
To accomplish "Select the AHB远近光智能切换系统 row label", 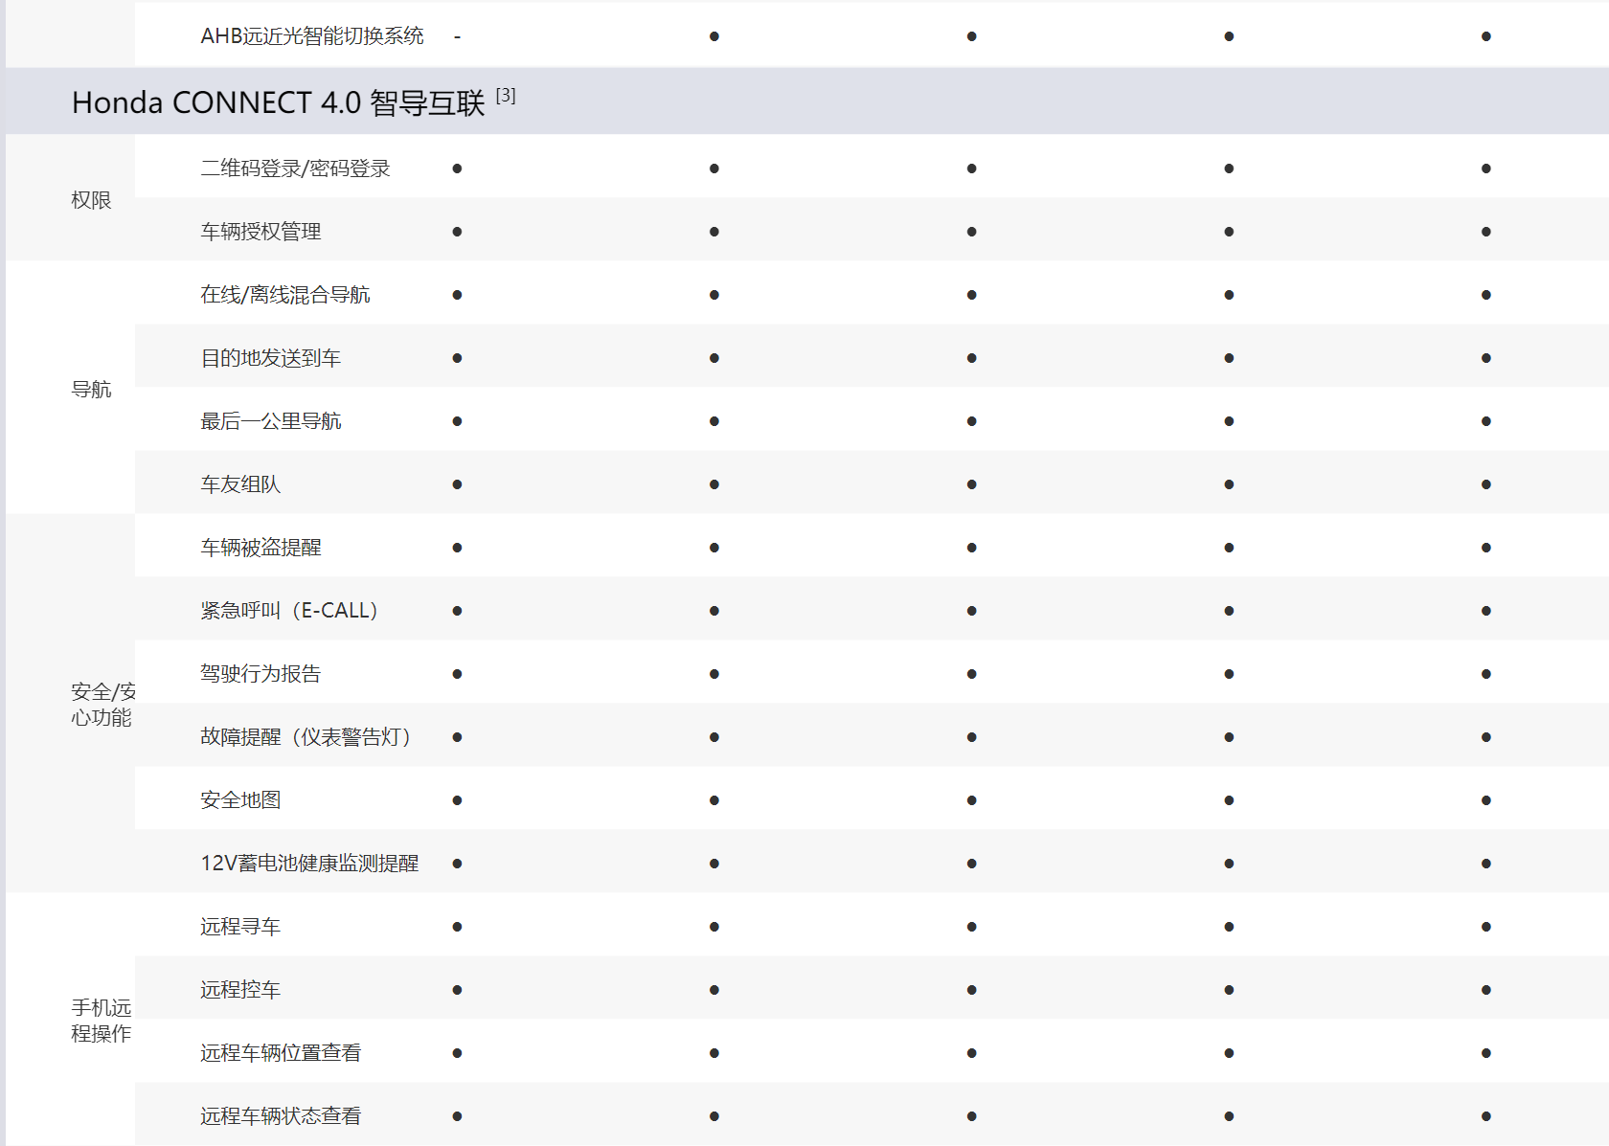I will (x=311, y=36).
